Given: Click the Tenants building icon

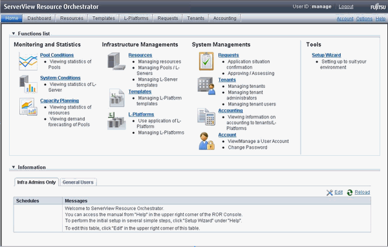Looking at the screenshot, I should point(206,86).
